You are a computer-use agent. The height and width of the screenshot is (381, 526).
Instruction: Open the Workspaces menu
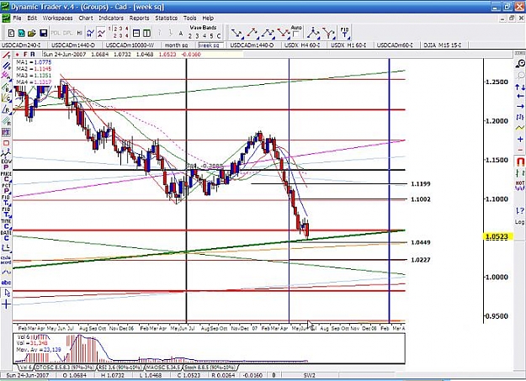click(57, 19)
